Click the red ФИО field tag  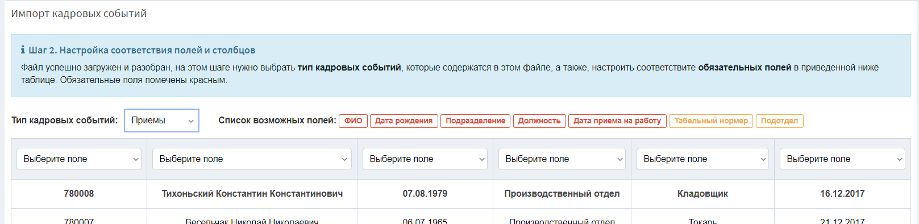tap(353, 121)
